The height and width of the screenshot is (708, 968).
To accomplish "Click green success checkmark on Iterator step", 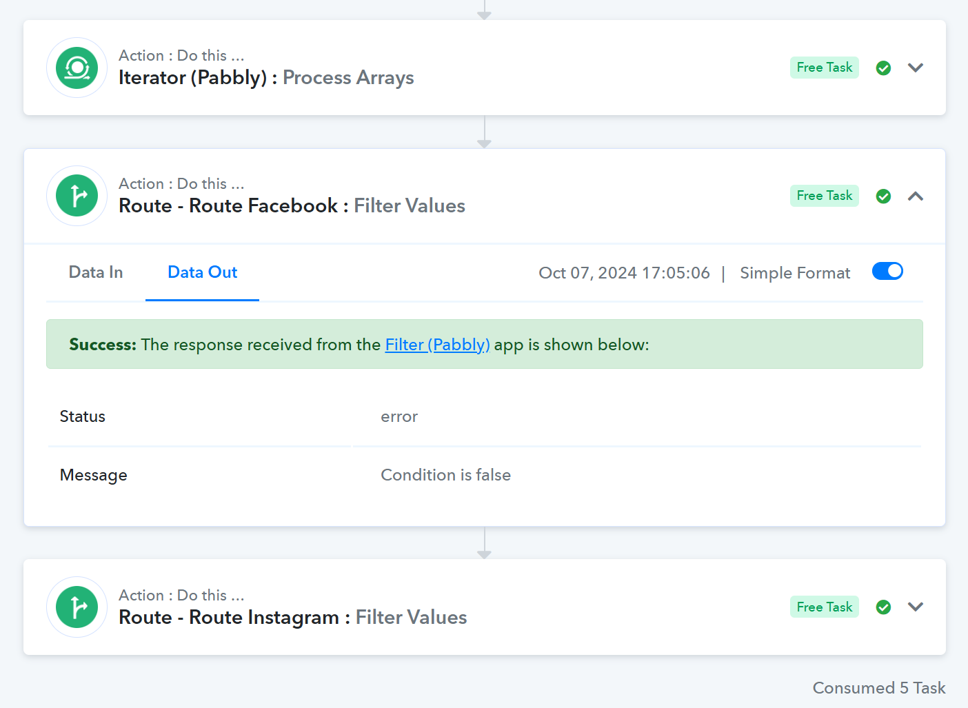I will 883,68.
